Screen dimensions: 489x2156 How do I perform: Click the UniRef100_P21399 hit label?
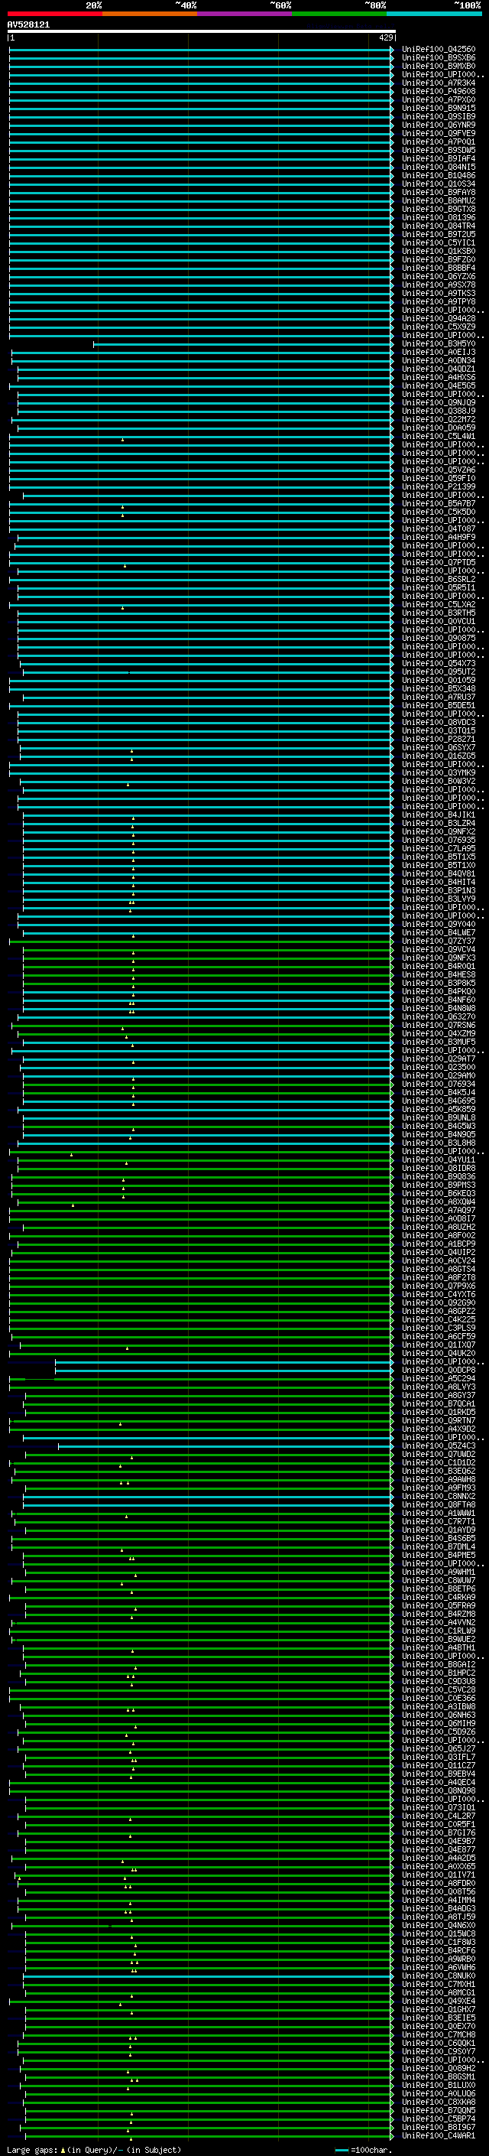pos(439,487)
